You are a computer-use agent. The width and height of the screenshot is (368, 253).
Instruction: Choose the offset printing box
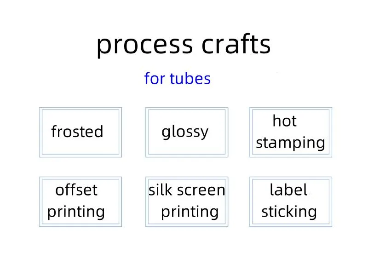coord(80,201)
